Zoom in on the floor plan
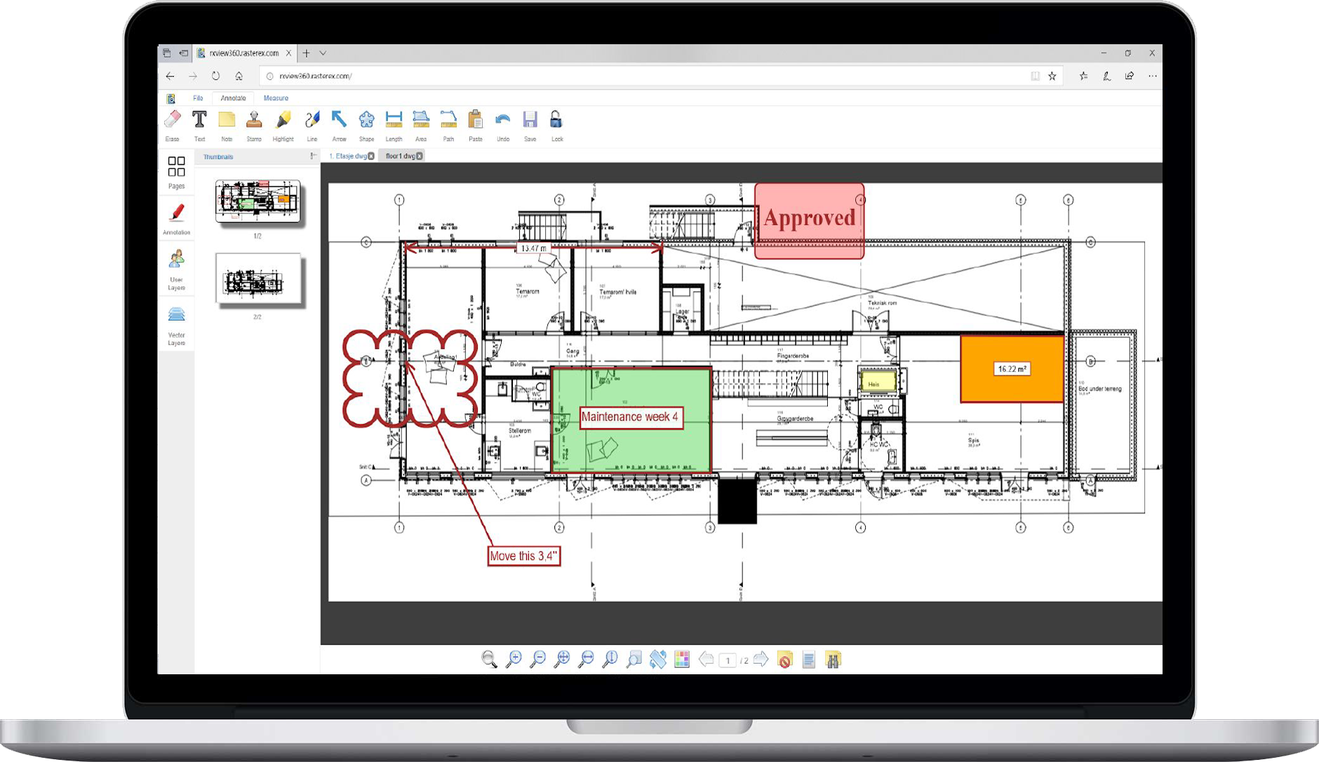The width and height of the screenshot is (1319, 762). click(x=516, y=659)
